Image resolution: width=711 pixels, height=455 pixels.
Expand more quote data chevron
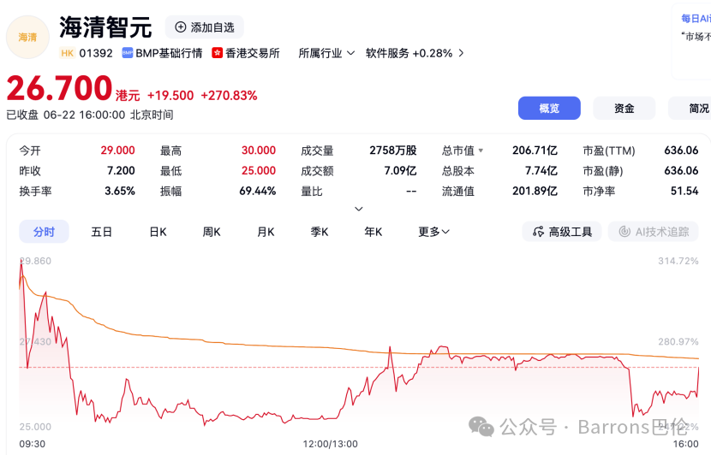[358, 209]
